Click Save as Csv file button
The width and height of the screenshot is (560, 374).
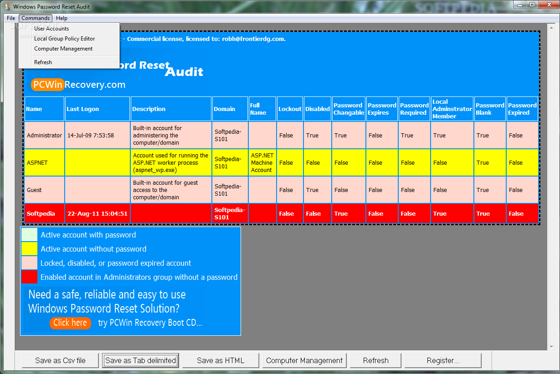(60, 360)
